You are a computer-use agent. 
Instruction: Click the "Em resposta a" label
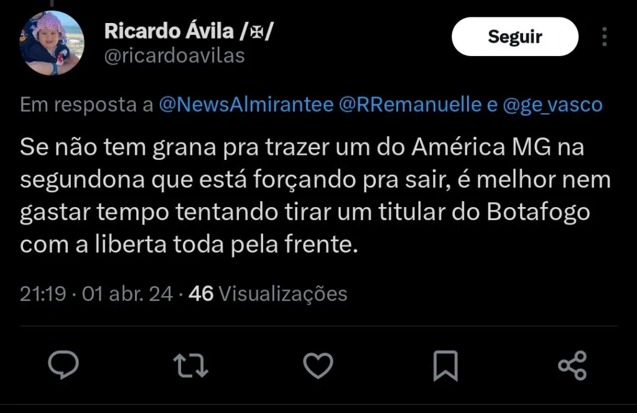(x=87, y=104)
